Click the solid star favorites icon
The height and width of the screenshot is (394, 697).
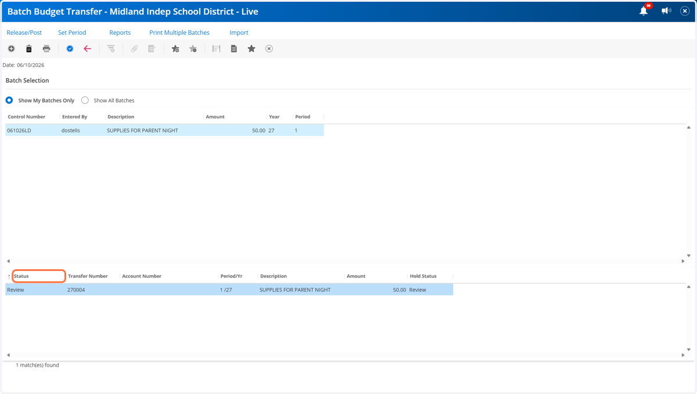click(252, 49)
